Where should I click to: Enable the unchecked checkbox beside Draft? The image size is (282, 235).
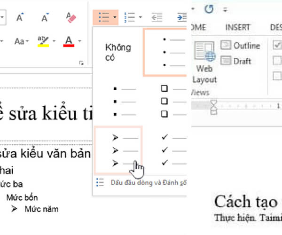pos(277,61)
